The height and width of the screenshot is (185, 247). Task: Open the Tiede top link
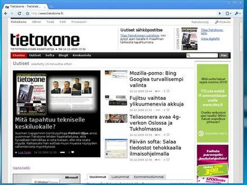point(50,22)
